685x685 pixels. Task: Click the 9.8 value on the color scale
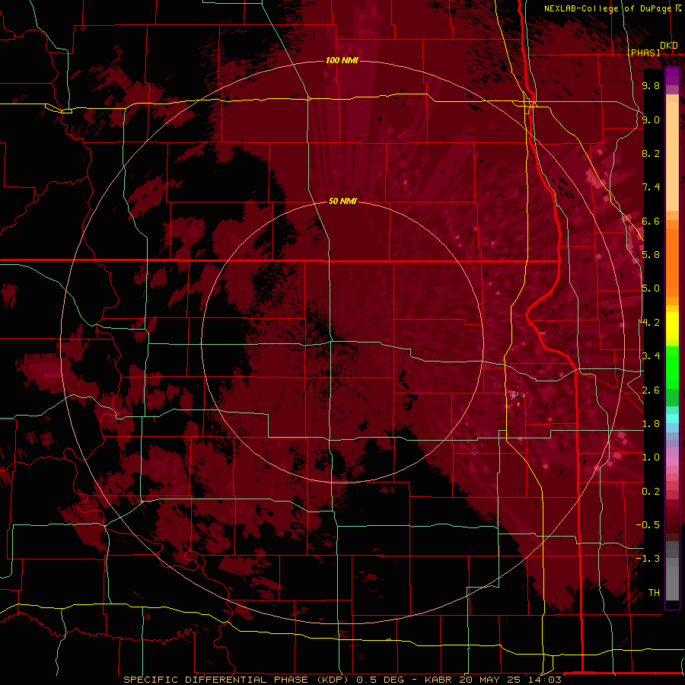(651, 85)
